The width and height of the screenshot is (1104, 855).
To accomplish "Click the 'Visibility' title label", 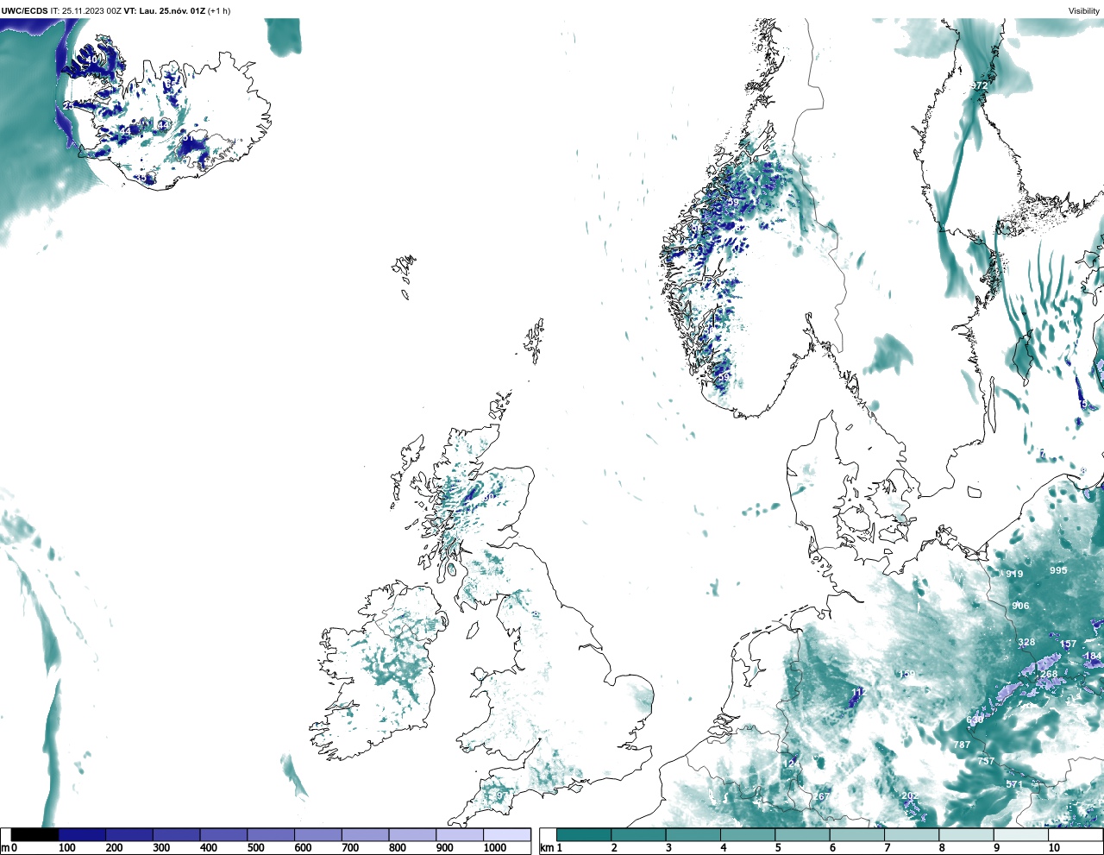I will click(1084, 11).
